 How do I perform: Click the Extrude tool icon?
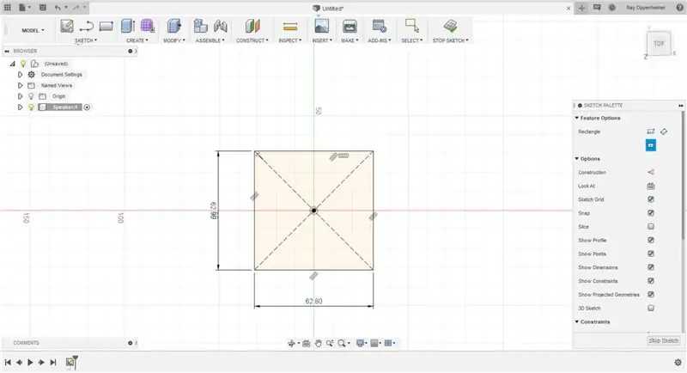pyautogui.click(x=127, y=26)
